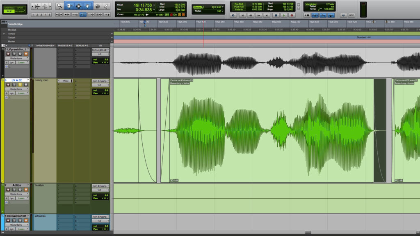This screenshot has width=420, height=236.
Task: Open automation mode Lesen on LV A.02
Action: 21,93
